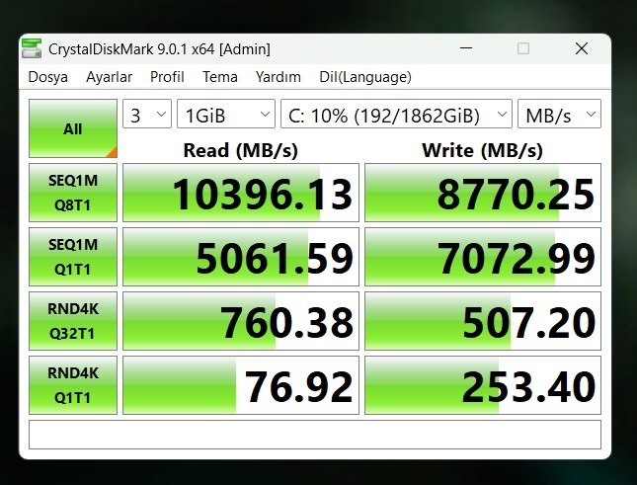
Task: Open the Dosya menu
Action: (x=48, y=77)
